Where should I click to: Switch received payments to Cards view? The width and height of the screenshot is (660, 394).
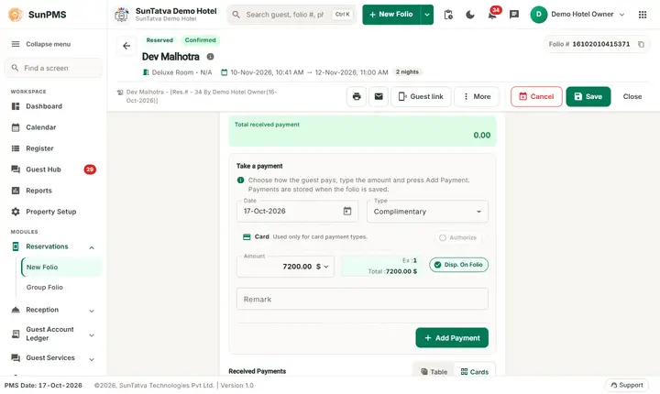coord(475,372)
